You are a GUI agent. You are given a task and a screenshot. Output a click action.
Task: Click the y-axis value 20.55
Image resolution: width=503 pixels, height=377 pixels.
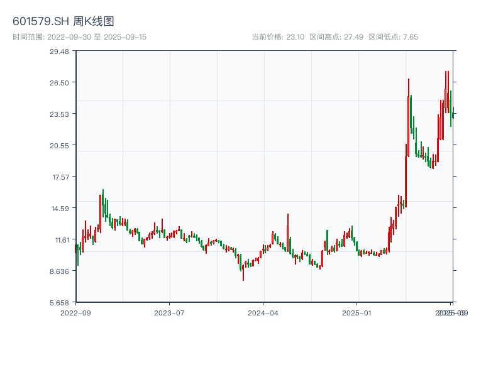(59, 146)
